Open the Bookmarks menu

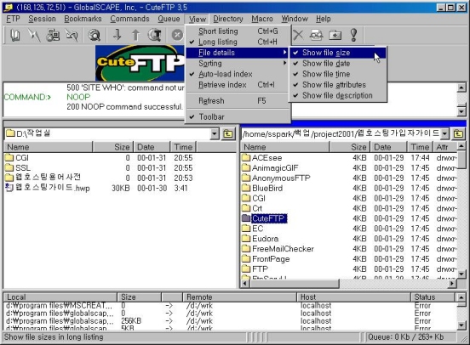coord(83,19)
